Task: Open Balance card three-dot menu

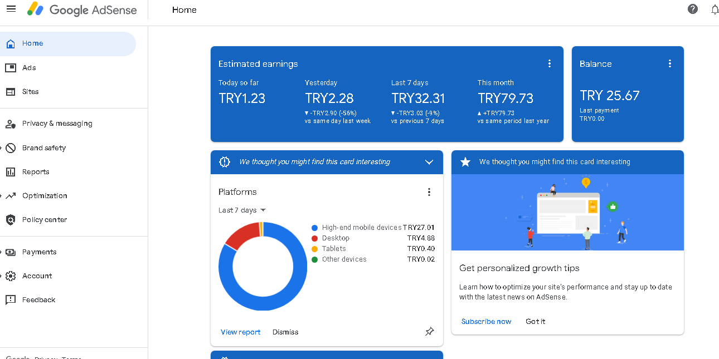Action: pos(670,63)
